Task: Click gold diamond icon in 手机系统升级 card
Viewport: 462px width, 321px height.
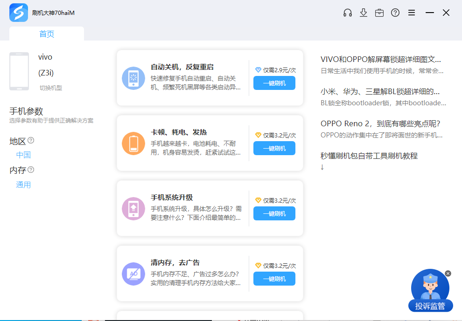Action: [258, 200]
